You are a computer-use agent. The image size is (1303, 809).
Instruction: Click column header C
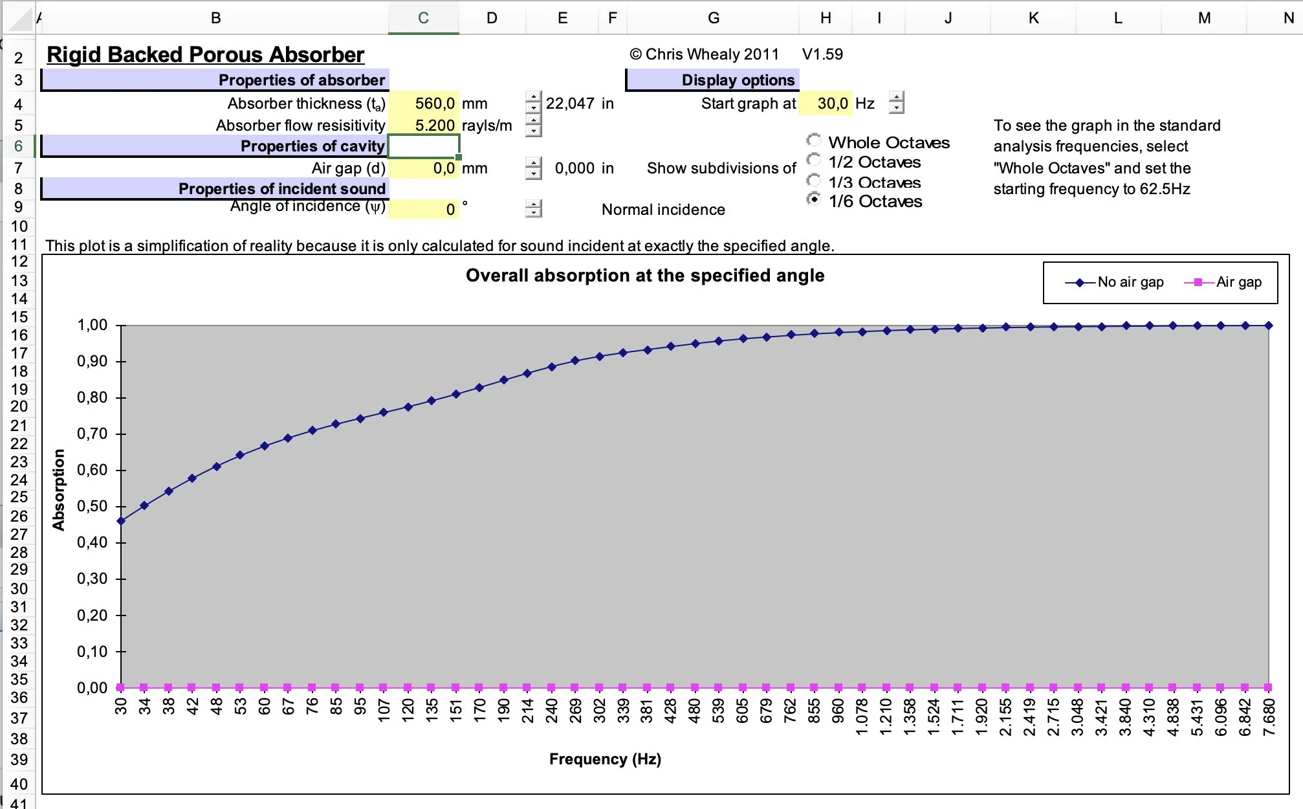424,17
